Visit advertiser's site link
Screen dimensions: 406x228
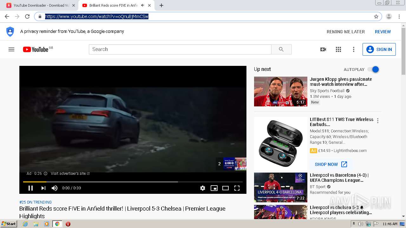70,174
